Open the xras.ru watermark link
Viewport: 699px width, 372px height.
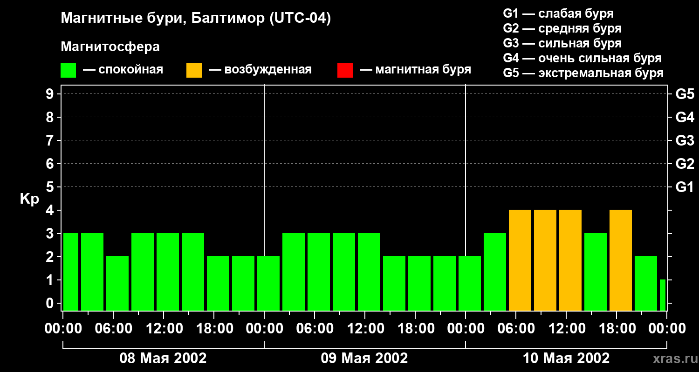point(672,359)
